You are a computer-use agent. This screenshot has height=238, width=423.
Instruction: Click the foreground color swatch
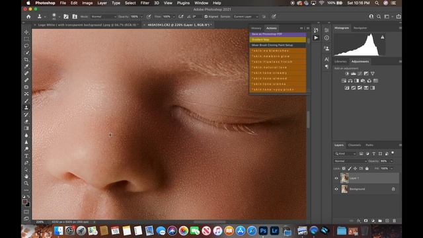(x=25, y=202)
